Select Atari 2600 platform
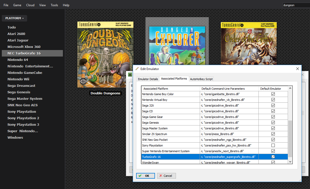This screenshot has height=189, width=310. [x=16, y=34]
